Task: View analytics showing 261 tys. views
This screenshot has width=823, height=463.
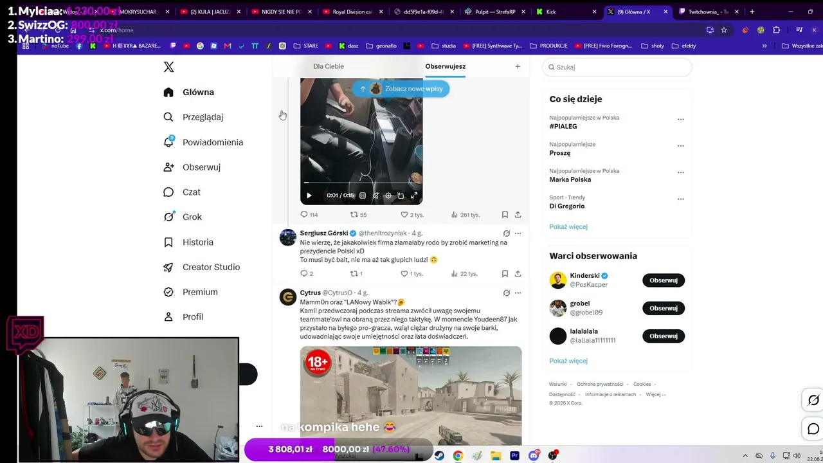Action: (466, 215)
